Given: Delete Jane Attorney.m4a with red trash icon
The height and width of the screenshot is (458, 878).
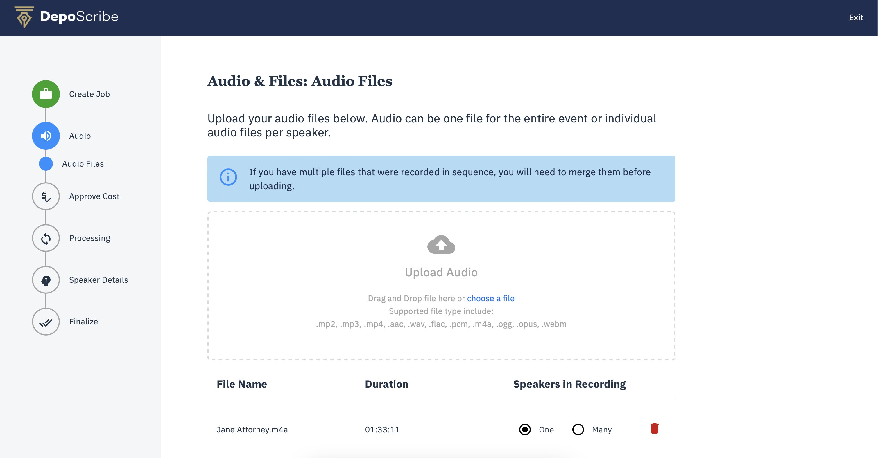Looking at the screenshot, I should point(654,429).
